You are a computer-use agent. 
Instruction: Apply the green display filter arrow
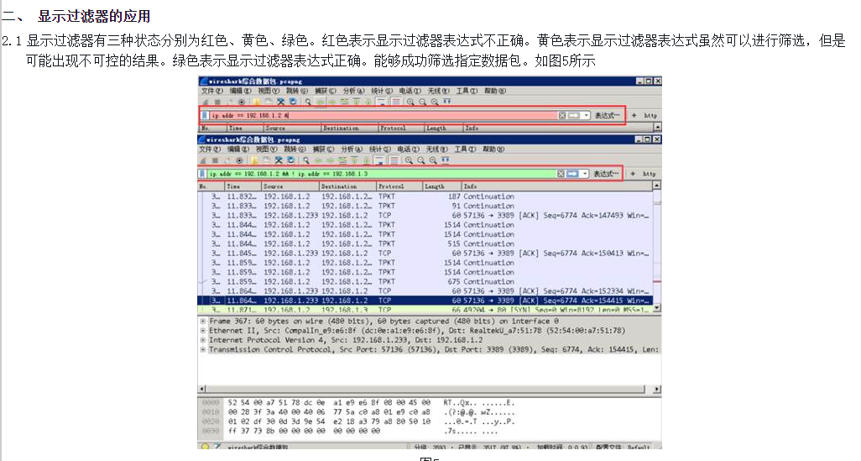click(x=572, y=174)
